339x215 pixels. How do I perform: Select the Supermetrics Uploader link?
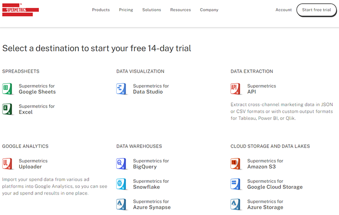(x=33, y=164)
